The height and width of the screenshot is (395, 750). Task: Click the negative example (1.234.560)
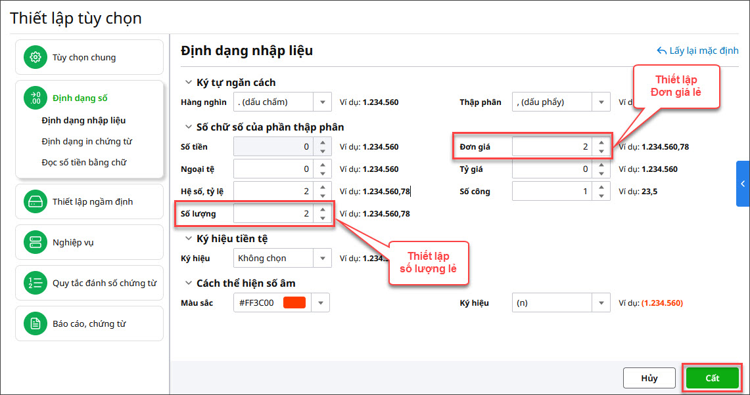[x=662, y=303]
